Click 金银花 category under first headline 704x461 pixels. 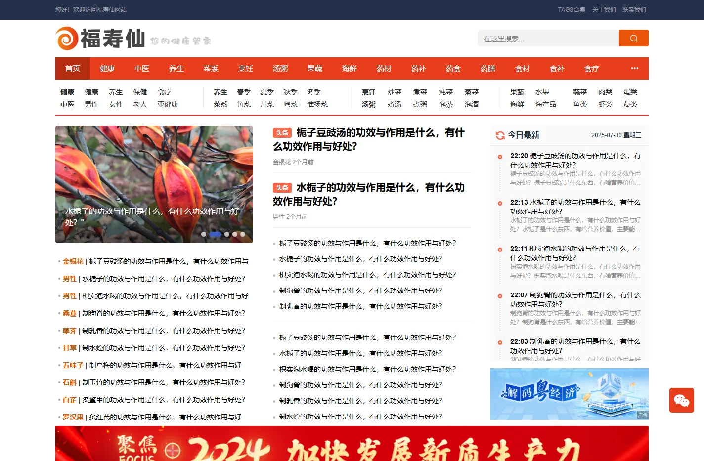pos(282,162)
